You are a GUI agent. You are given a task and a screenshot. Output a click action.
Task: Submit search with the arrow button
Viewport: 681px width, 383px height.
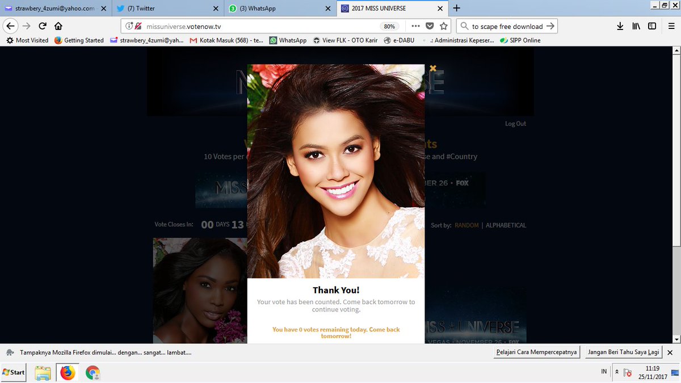coord(550,26)
